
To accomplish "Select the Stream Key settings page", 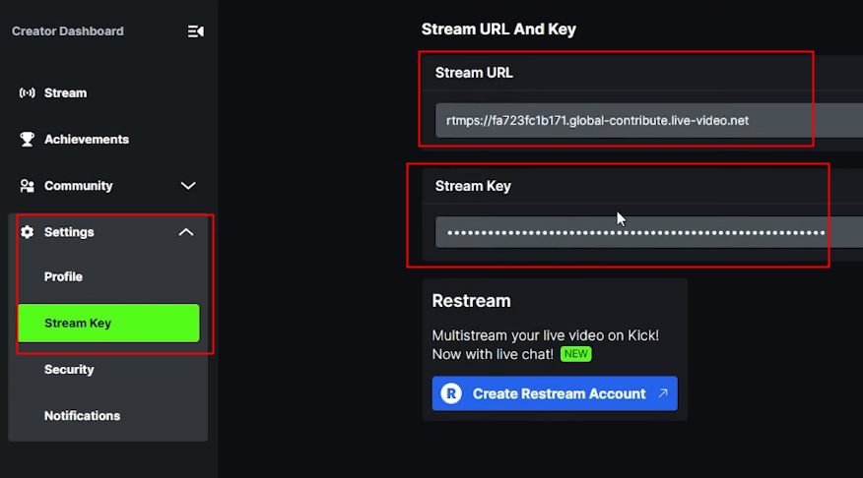I will (108, 323).
